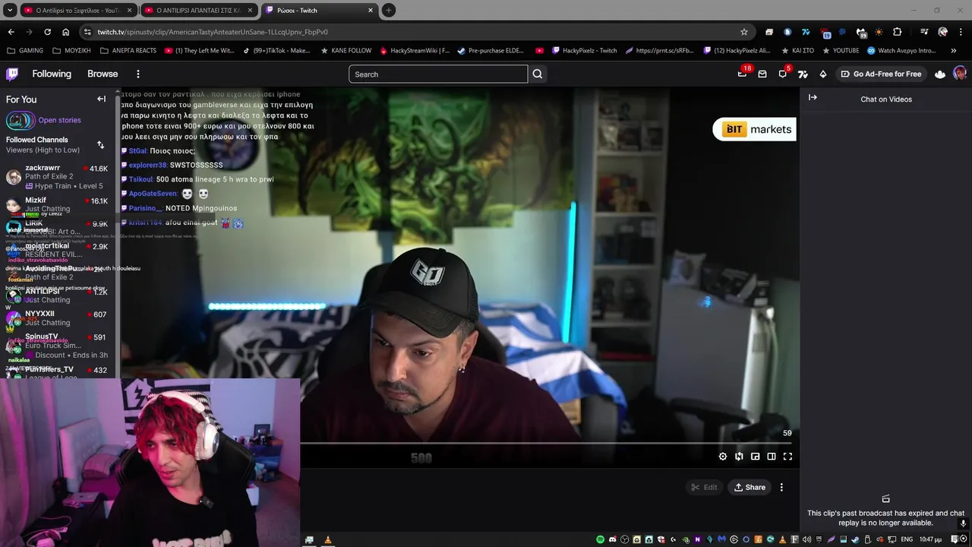Reload the current page
Image resolution: width=972 pixels, height=547 pixels.
coord(47,32)
